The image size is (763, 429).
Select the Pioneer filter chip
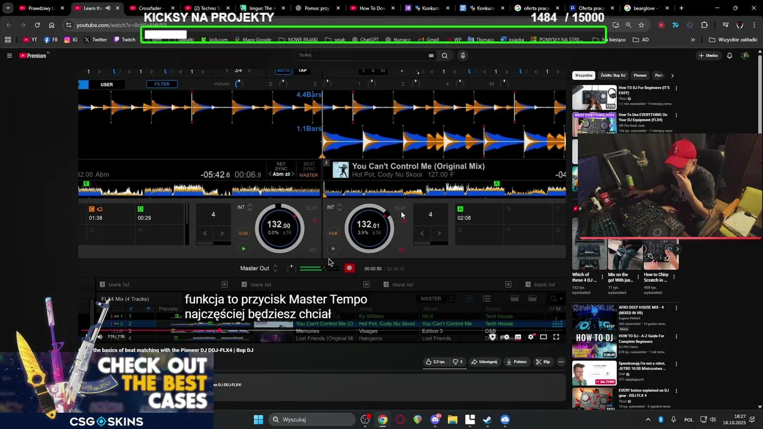640,76
